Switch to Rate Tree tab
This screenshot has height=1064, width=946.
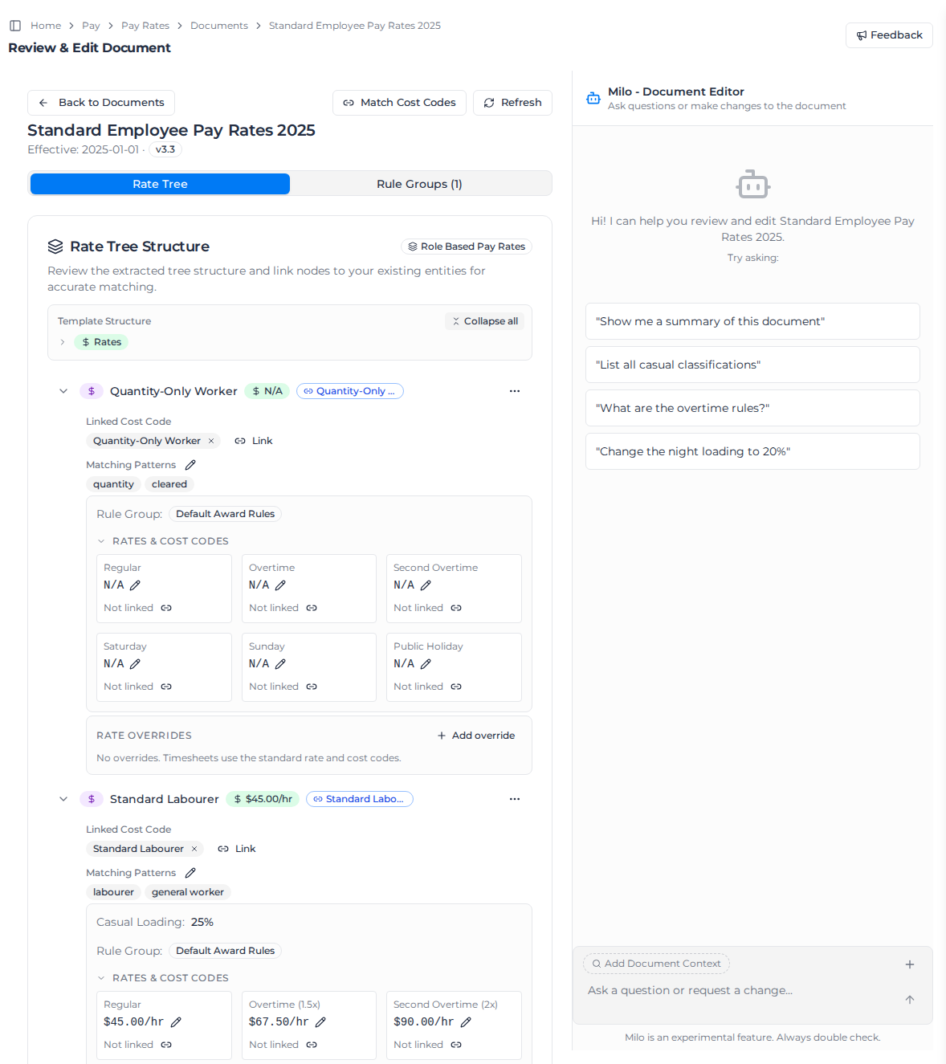pos(160,184)
